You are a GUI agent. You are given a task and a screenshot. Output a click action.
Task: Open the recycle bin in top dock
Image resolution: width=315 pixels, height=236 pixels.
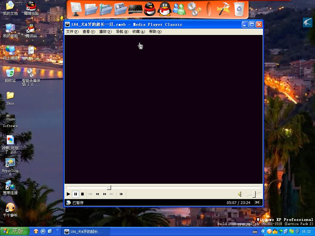[x=239, y=9]
